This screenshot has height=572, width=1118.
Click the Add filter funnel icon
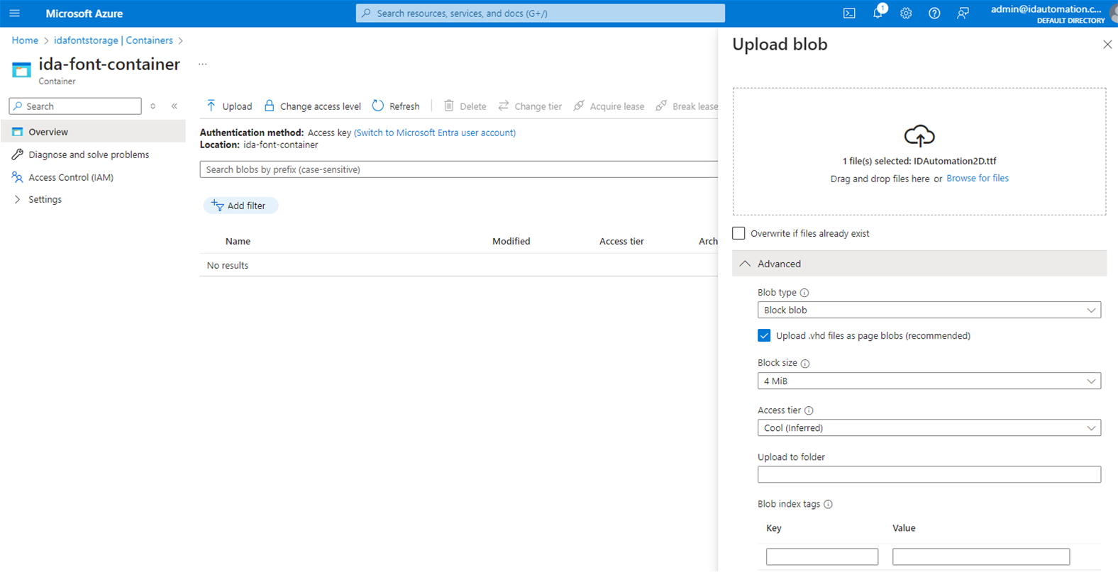pos(217,206)
